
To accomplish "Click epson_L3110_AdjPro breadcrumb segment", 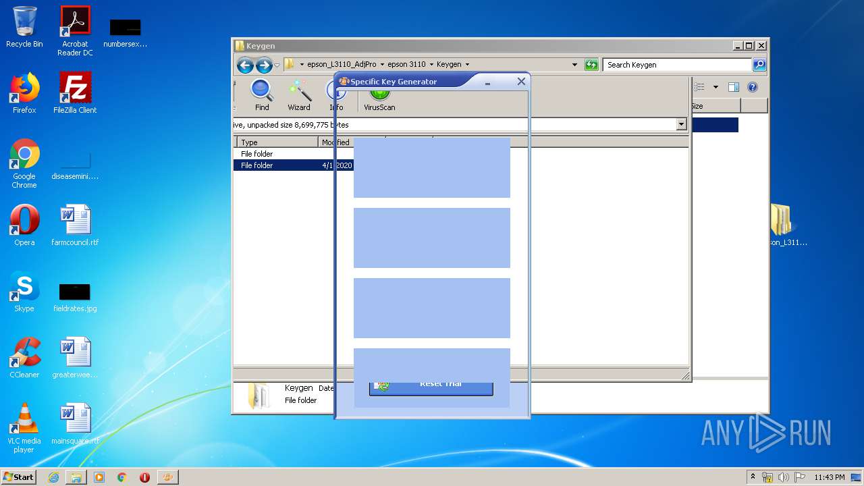I will pyautogui.click(x=342, y=65).
